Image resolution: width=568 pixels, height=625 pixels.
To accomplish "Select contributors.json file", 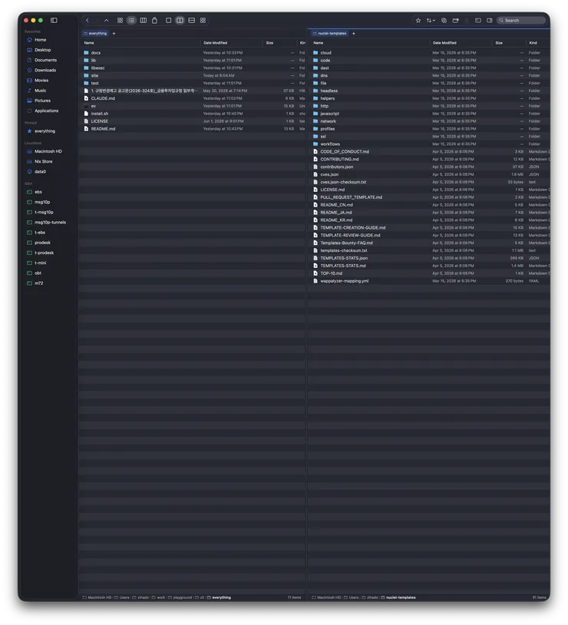I will pyautogui.click(x=429, y=167).
